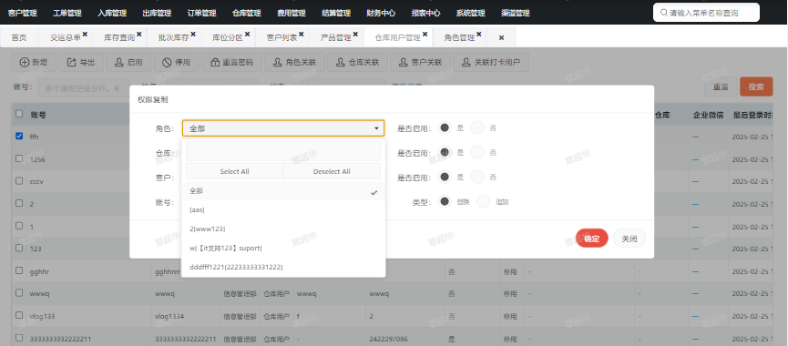Image resolution: width=788 pixels, height=346 pixels.
Task: Open the 系统管理 top menu
Action: [x=470, y=13]
